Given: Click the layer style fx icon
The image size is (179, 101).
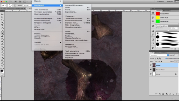Looking at the screenshot, I should pyautogui.click(x=160, y=94).
